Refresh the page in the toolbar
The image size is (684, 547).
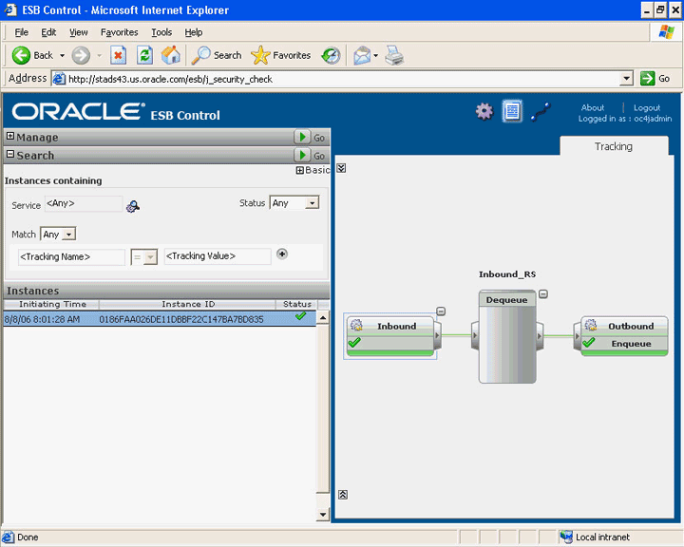144,55
